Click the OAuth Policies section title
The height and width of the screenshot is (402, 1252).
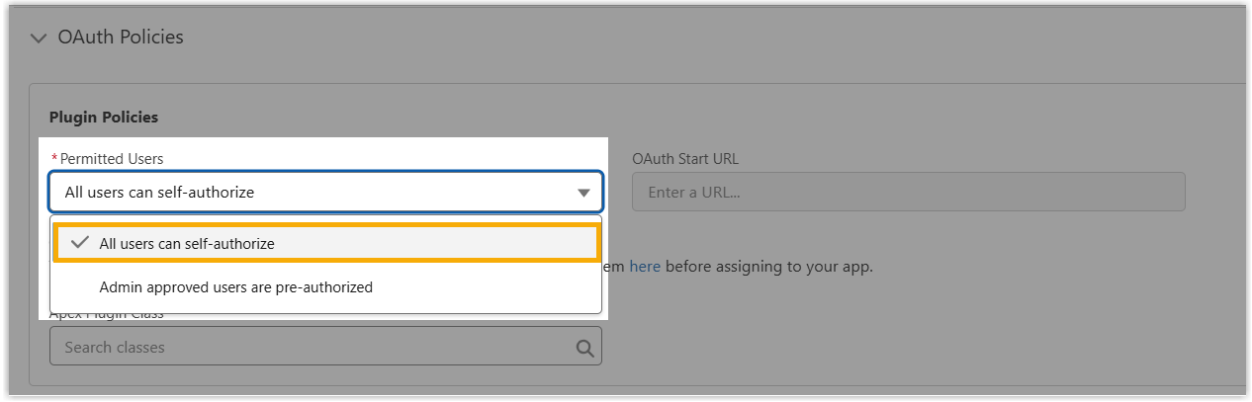(121, 38)
